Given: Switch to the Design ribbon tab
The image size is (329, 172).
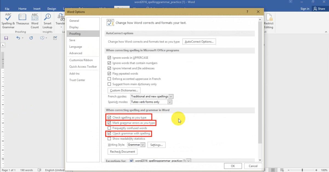Looking at the screenshot, I should [x=52, y=9].
